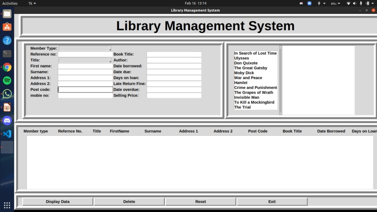The image size is (377, 212).
Task: Click the Discord tray icon in top bar
Action: pyautogui.click(x=301, y=3)
